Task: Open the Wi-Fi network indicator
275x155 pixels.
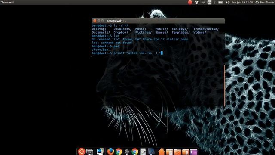Action: (203, 3)
